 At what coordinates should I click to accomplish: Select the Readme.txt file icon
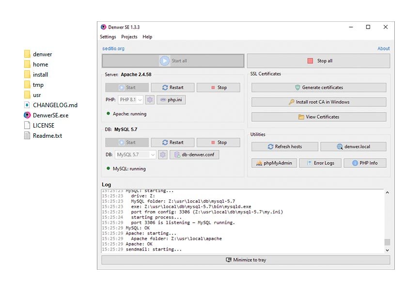click(x=27, y=135)
